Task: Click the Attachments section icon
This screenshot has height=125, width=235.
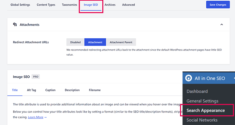Action: [x=15, y=25]
